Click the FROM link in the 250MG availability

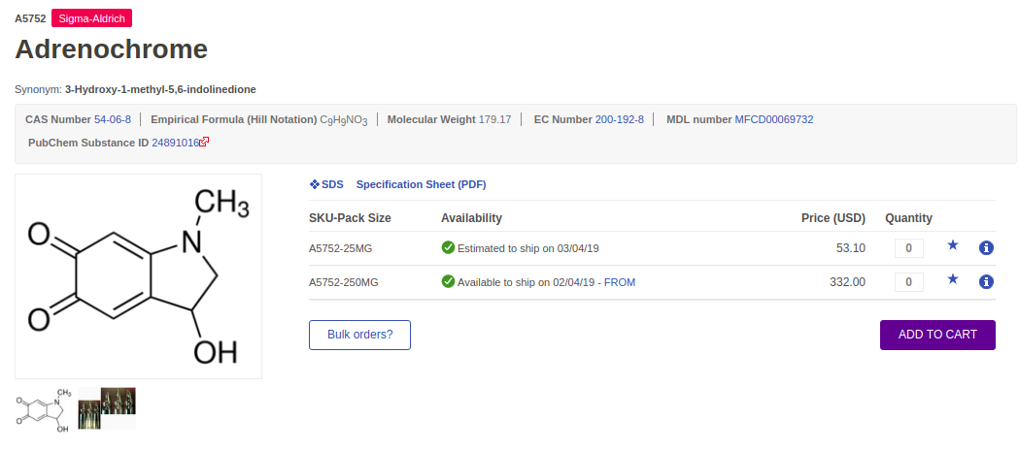(620, 282)
